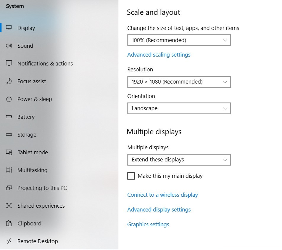282x250 pixels.
Task: Open Graphics settings link
Action: pos(148,225)
